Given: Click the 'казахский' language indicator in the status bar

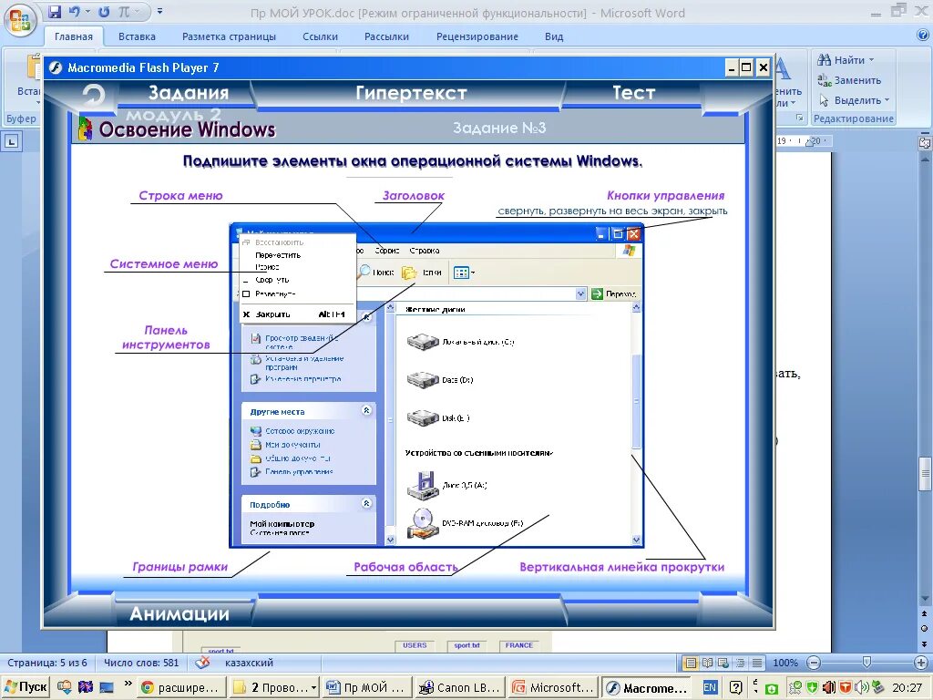Looking at the screenshot, I should click(x=249, y=663).
